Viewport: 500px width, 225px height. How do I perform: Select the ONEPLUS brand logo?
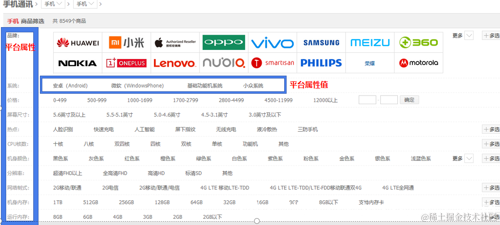126,63
